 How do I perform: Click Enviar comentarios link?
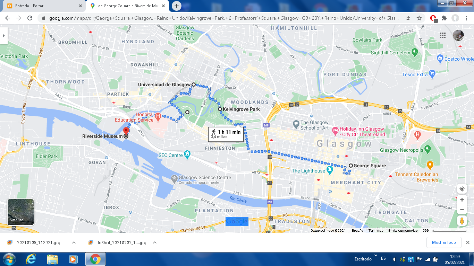403,230
